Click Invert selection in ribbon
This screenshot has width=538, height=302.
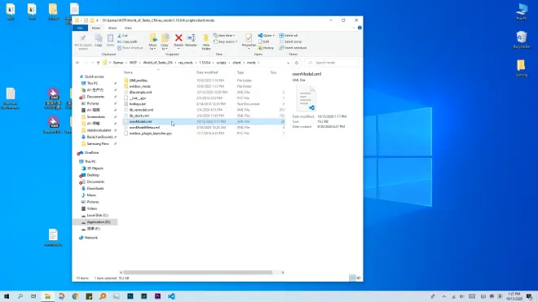coord(293,48)
